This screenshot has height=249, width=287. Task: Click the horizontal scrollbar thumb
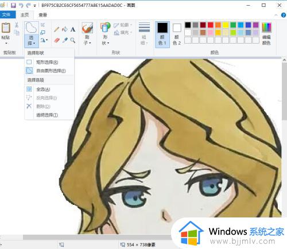(98, 237)
